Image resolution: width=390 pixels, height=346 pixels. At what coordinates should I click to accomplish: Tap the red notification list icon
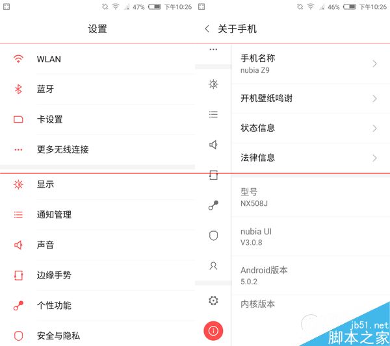[x=18, y=215]
